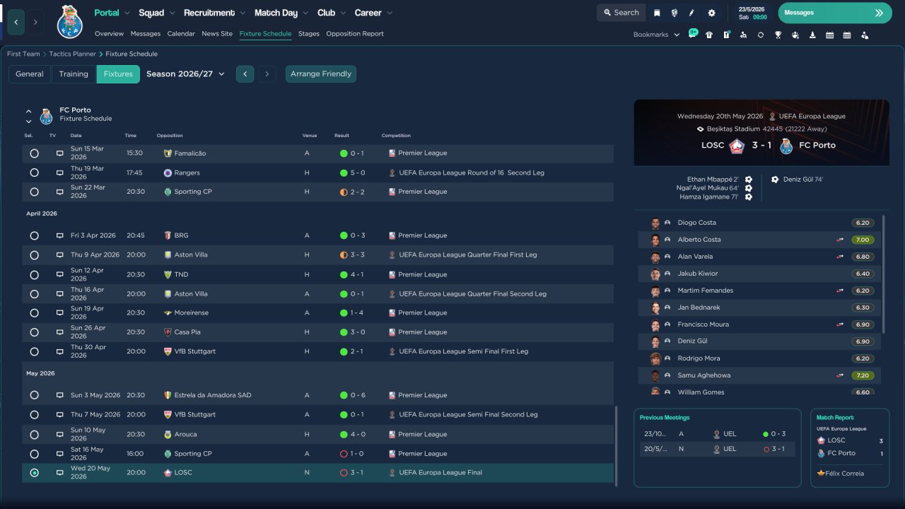Viewport: 905px width, 509px height.
Task: Select the Arouca fixture radio button
Action: pyautogui.click(x=34, y=434)
